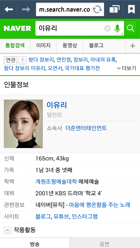Image resolution: width=140 pixels, height=248 pixels.
Task: Switch to the 이미지 tab
Action: pyautogui.click(x=43, y=46)
